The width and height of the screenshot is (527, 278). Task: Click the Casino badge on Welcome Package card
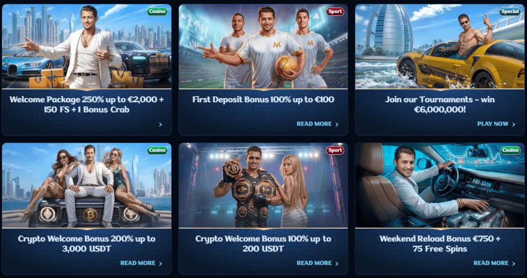point(157,12)
